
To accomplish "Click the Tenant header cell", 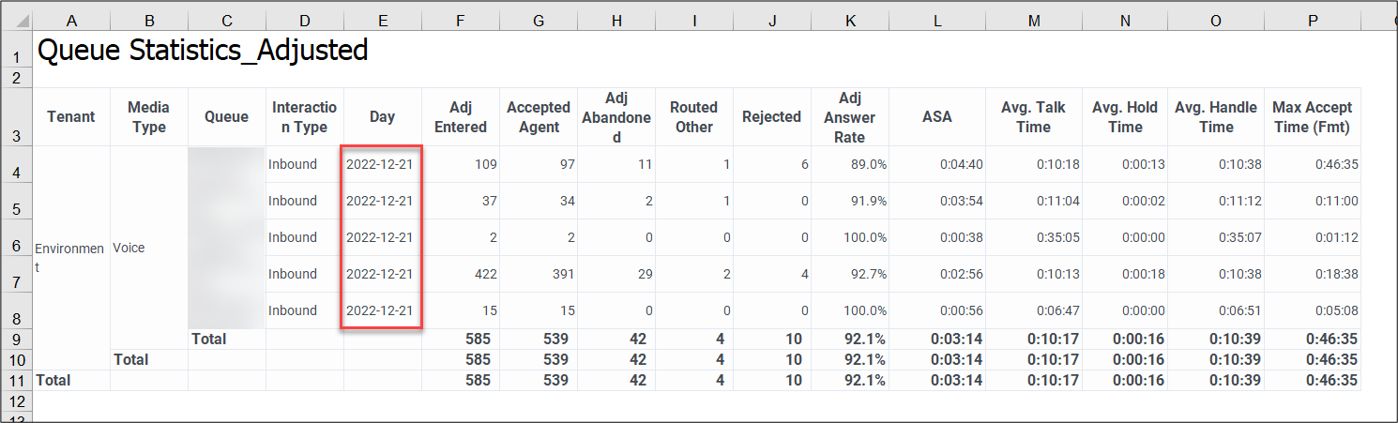I will pyautogui.click(x=71, y=117).
